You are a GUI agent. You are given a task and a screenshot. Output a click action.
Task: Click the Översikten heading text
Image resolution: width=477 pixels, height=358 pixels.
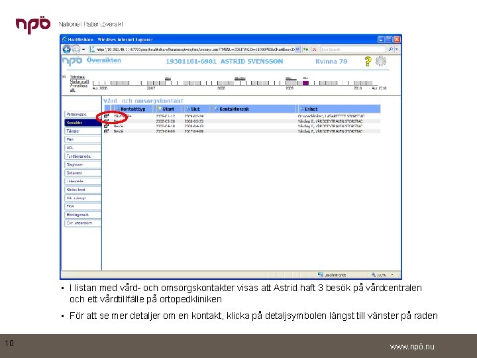(x=104, y=60)
